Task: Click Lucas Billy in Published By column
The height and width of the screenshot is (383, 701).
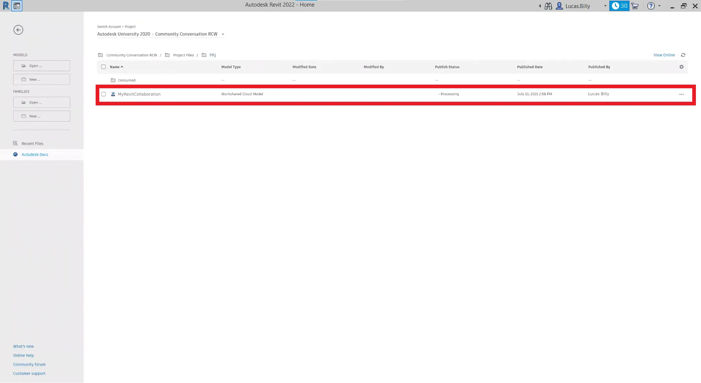Action: pos(598,94)
